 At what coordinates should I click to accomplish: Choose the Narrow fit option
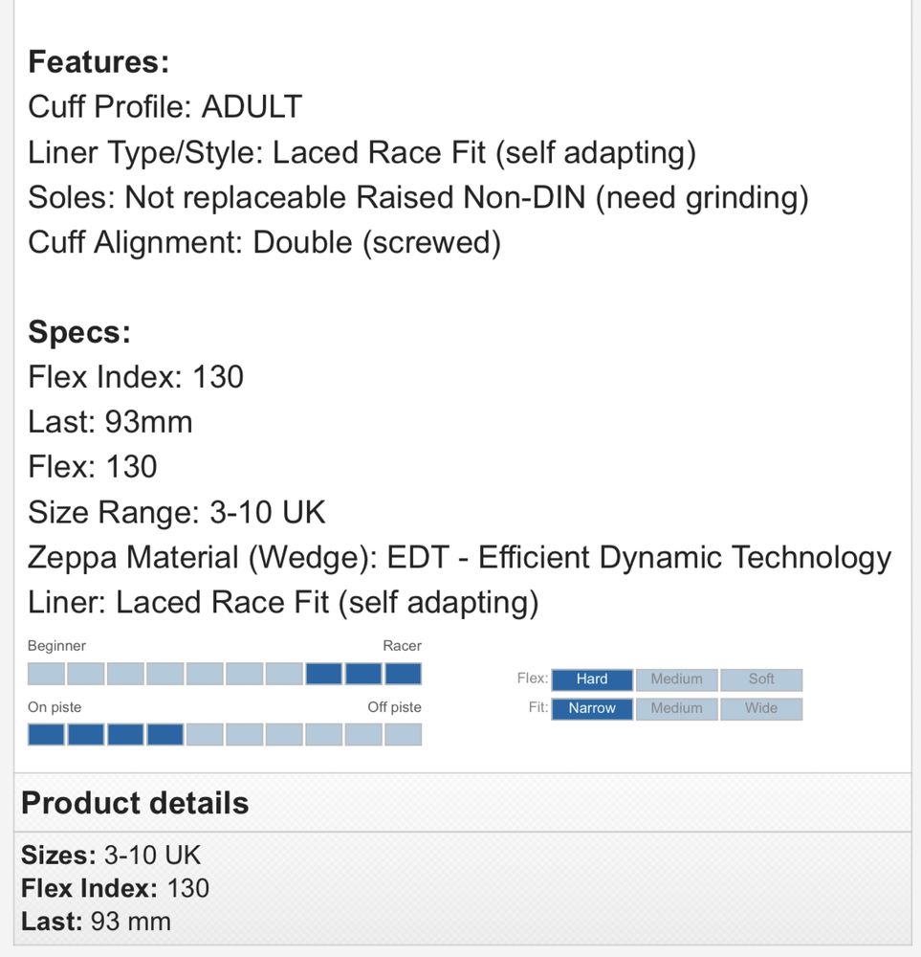coord(592,708)
